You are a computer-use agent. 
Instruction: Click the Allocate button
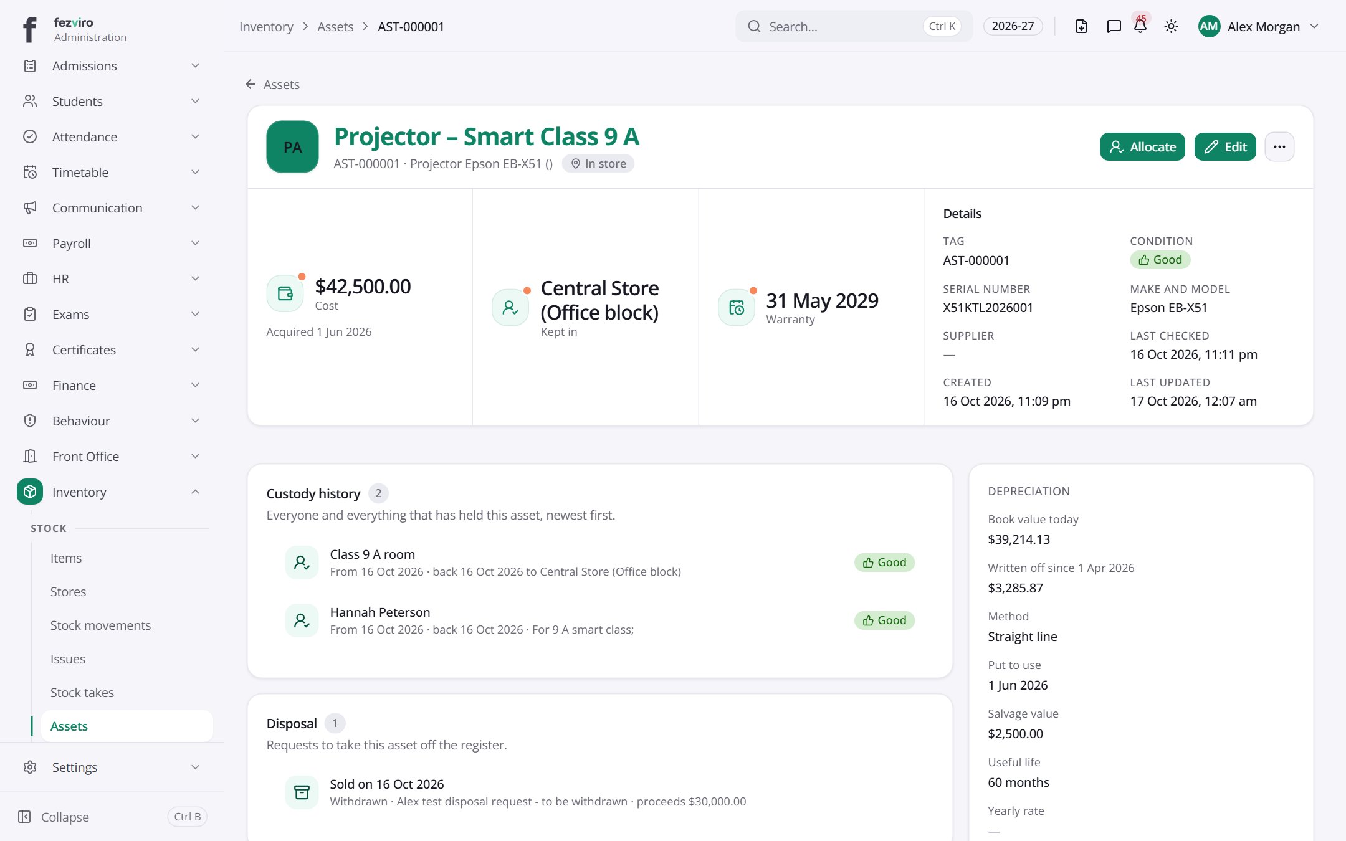point(1142,147)
